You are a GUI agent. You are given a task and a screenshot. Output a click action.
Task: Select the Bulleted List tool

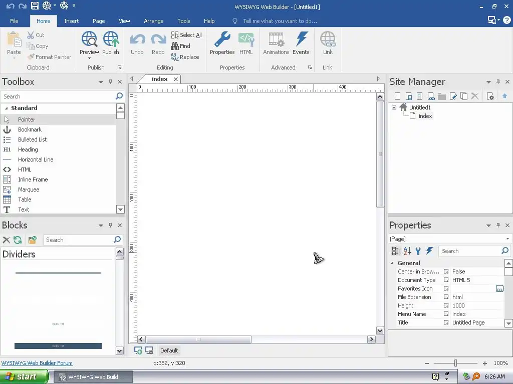[x=58, y=139]
